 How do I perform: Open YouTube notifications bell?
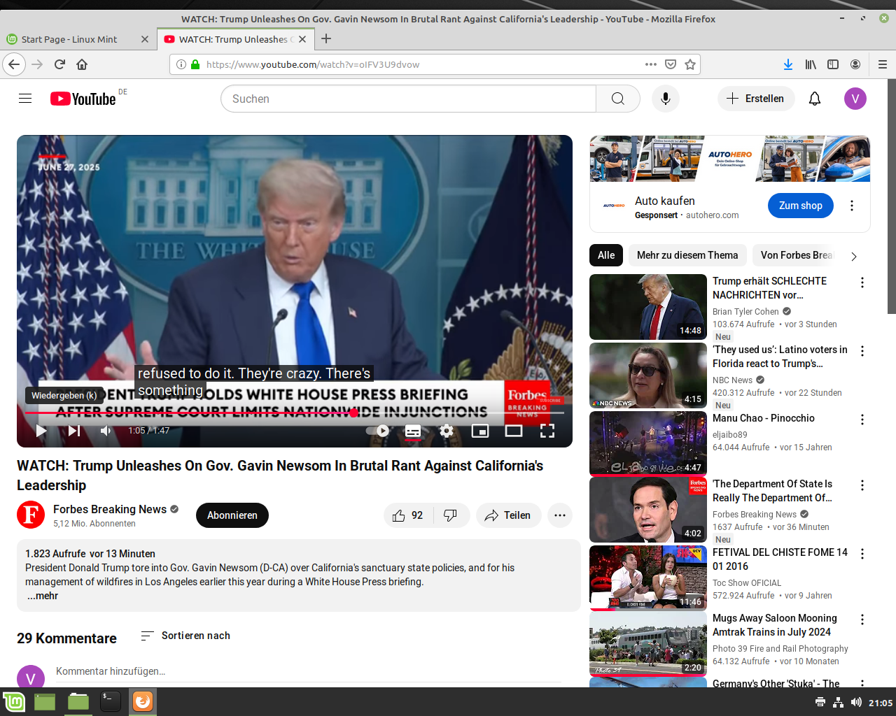[815, 99]
